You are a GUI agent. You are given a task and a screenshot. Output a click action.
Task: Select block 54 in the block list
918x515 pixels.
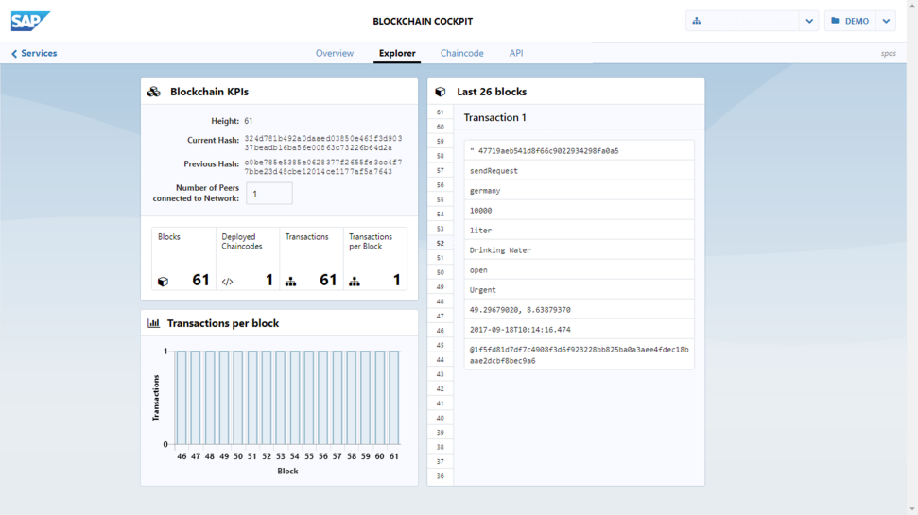441,215
